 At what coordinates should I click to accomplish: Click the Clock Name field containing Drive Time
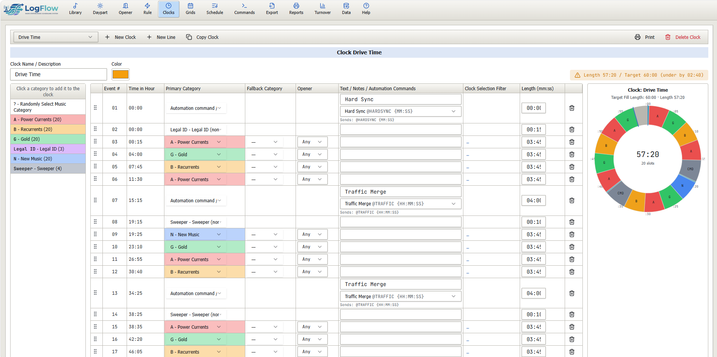(59, 74)
